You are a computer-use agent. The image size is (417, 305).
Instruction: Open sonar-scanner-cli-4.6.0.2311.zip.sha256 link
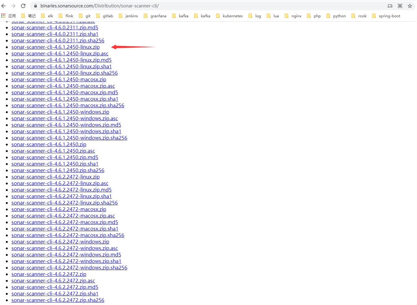pyautogui.click(x=58, y=40)
